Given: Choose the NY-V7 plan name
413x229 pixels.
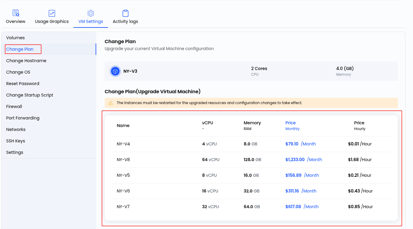Looking at the screenshot, I should (x=123, y=207).
